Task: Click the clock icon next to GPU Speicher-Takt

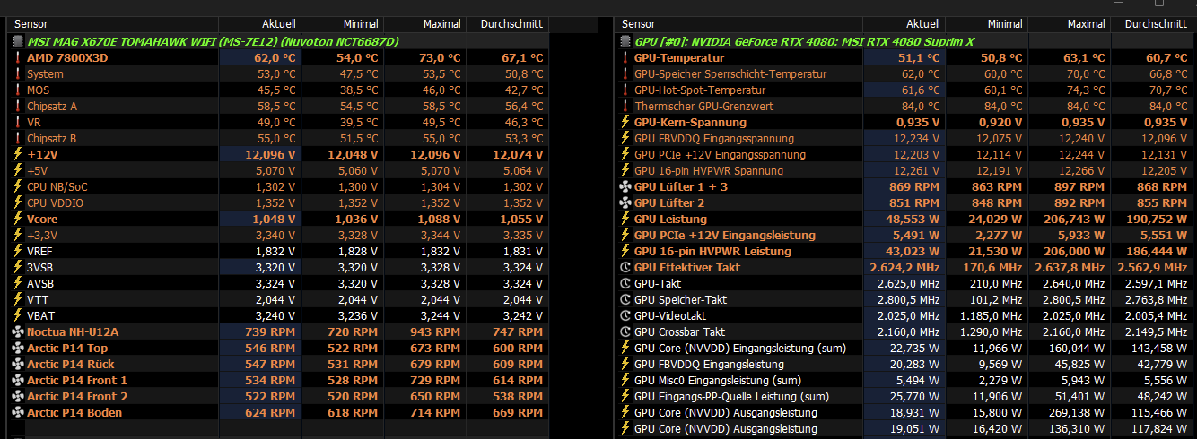Action: [625, 299]
